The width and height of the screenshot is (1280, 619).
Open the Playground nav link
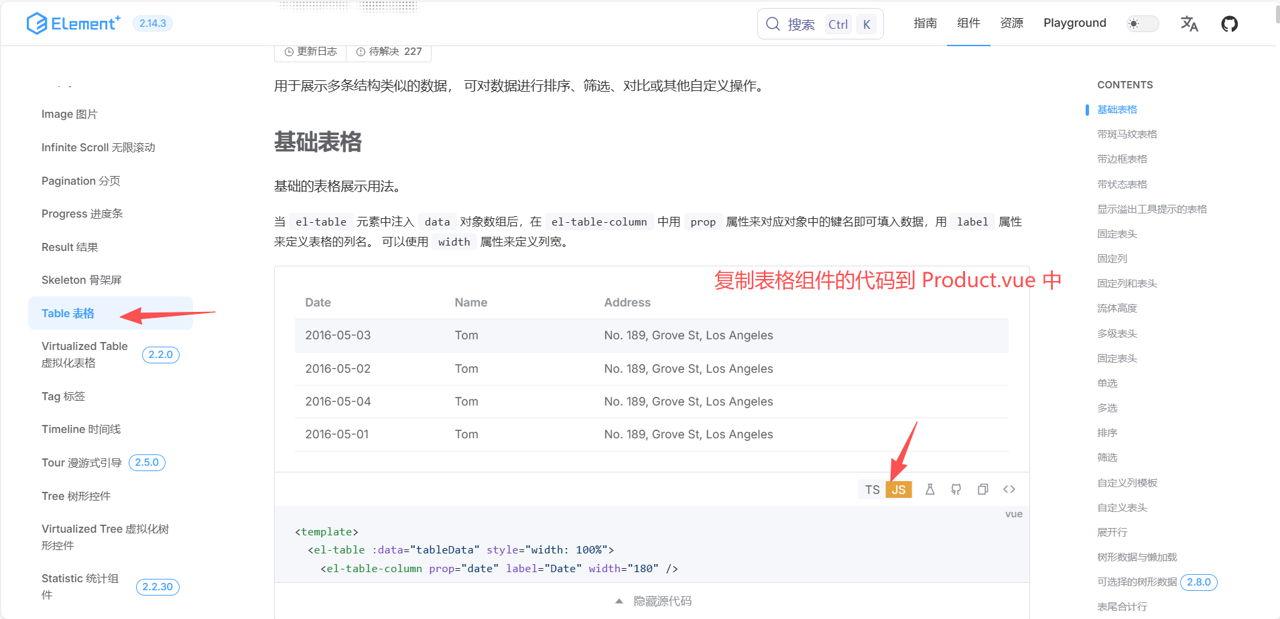[1074, 23]
